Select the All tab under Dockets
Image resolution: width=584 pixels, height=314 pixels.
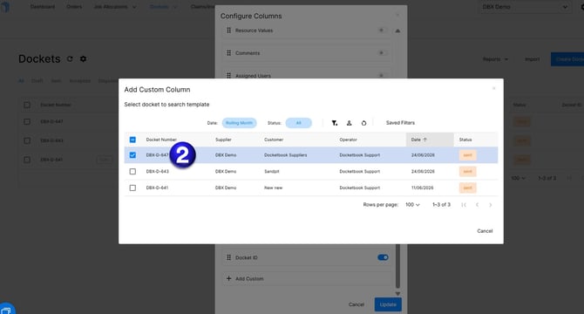tap(21, 81)
